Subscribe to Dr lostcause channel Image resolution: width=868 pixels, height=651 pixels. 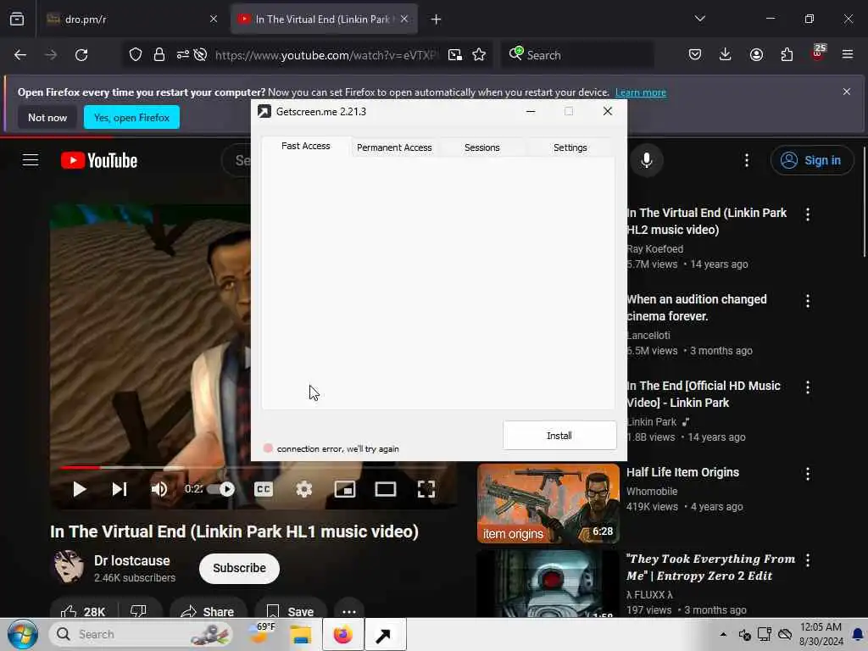pyautogui.click(x=239, y=569)
